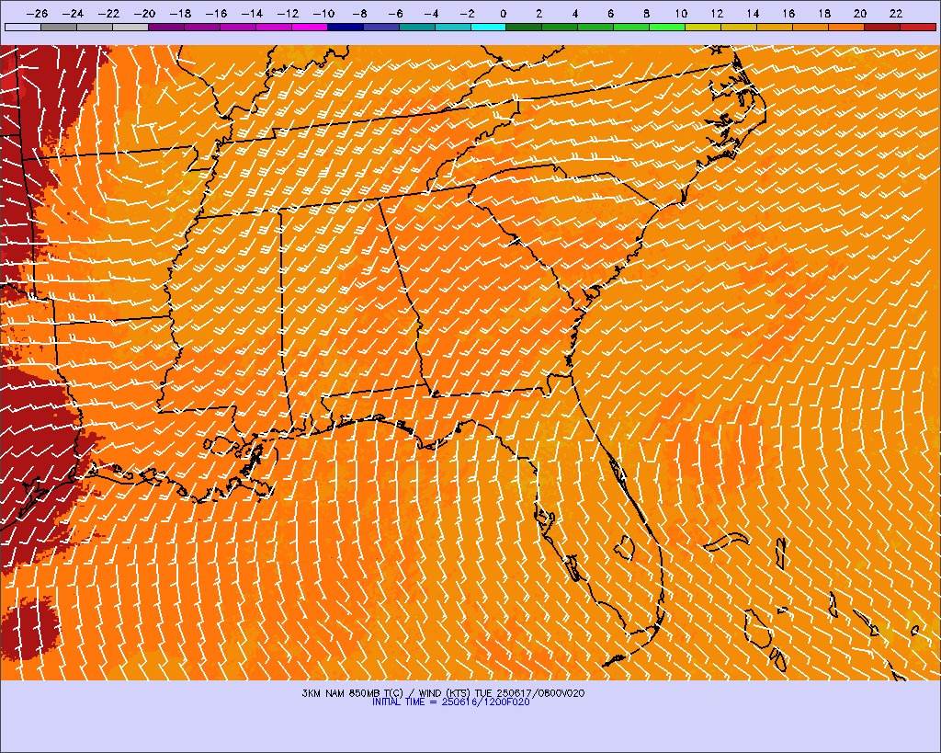Select the cyan swatch between -2 and 0
The width and height of the screenshot is (941, 753).
(489, 27)
